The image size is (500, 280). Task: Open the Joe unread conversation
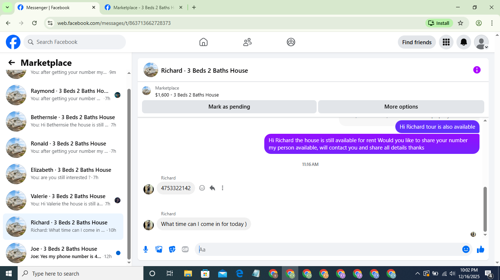63,253
